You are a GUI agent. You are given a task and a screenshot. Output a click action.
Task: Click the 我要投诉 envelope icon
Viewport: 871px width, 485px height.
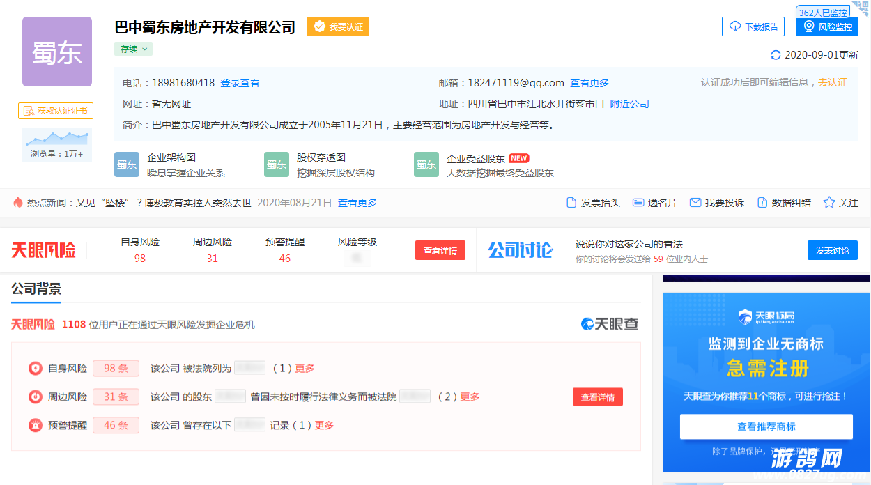point(695,203)
